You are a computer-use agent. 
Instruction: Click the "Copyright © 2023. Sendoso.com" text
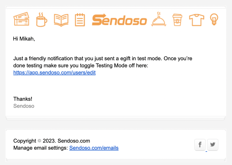tap(51, 141)
